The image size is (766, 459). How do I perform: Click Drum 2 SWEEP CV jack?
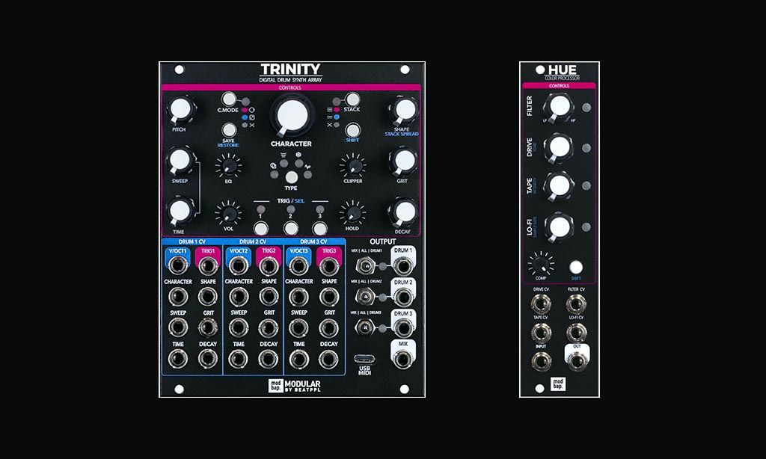[239, 328]
